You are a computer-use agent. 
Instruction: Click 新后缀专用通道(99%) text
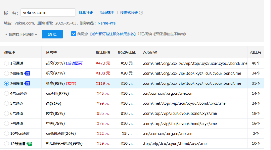(64, 144)
